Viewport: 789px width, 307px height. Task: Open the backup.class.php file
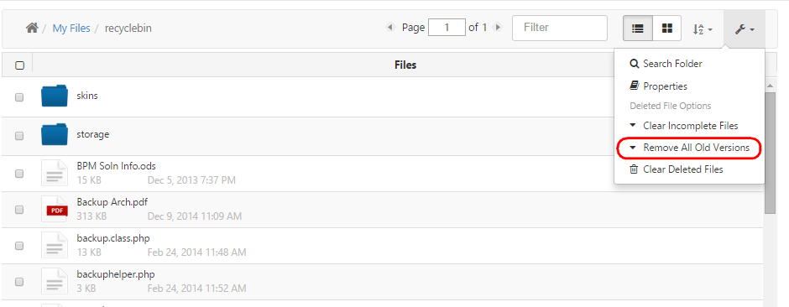click(113, 237)
